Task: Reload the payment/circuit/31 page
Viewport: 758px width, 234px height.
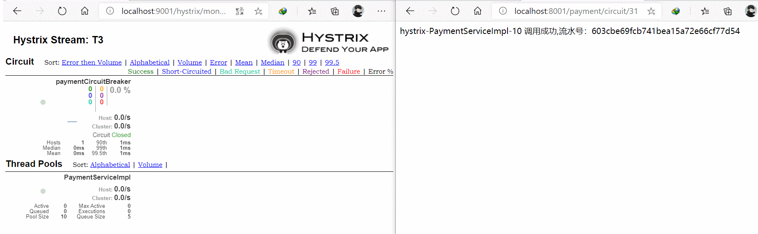Action: click(455, 11)
